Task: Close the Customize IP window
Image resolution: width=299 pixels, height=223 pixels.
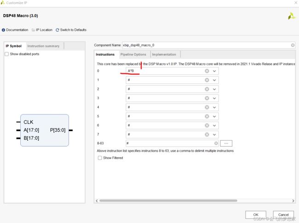Action: point(296,3)
